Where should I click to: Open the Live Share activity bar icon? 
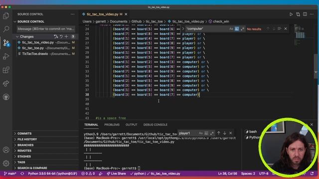click(x=6, y=84)
